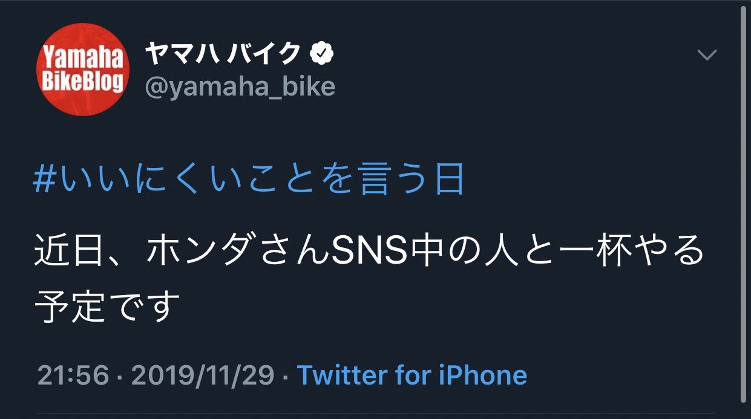751x419 pixels.
Task: Open the Yamaha BikeBlog profile avatar
Action: point(82,70)
